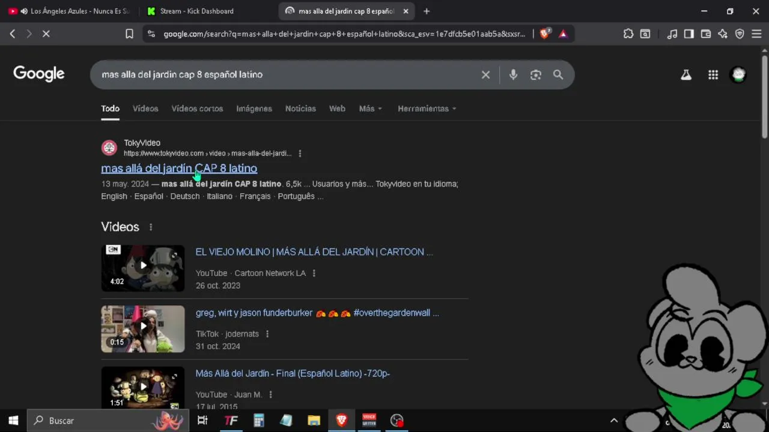Open File Explorer on taskbar
769x432 pixels.
(314, 421)
